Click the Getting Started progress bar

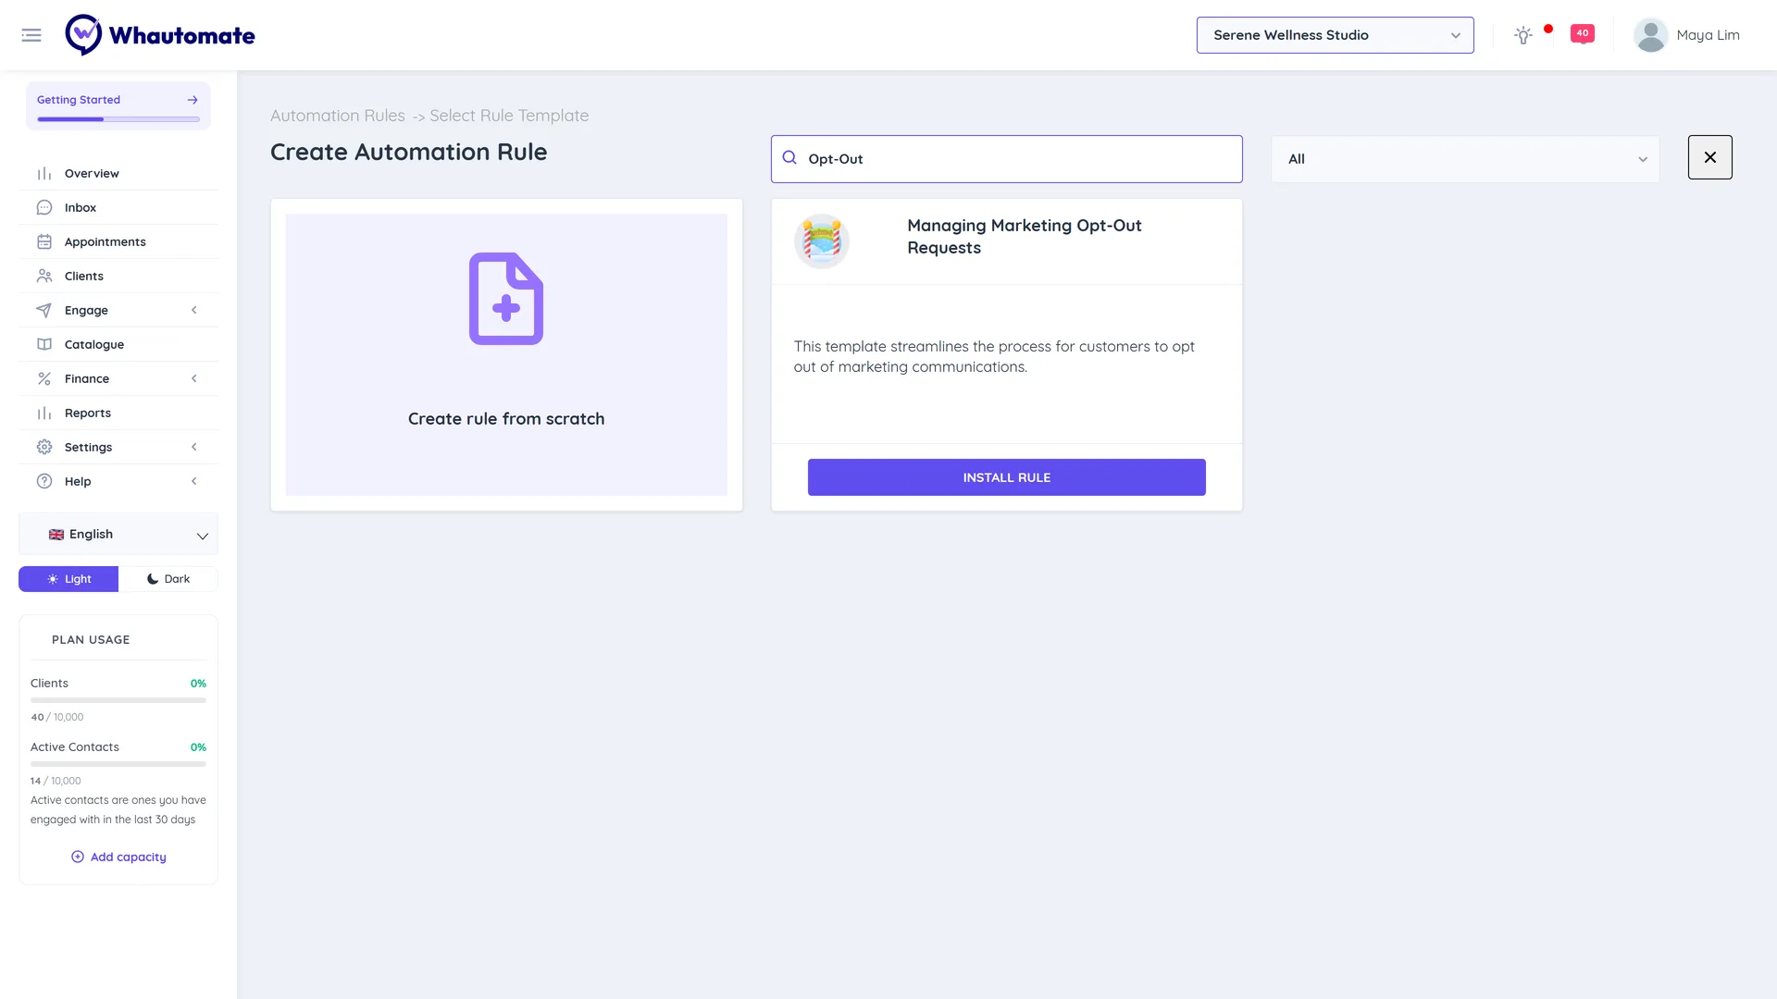pyautogui.click(x=118, y=119)
